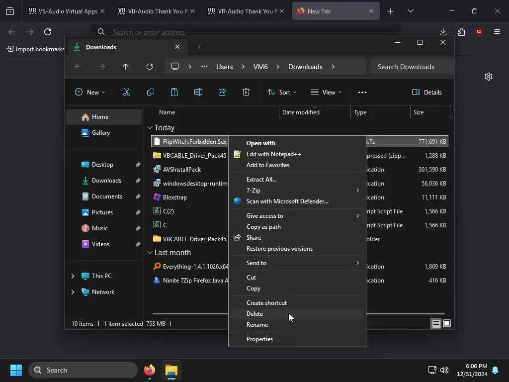The width and height of the screenshot is (509, 382).
Task: Choose Rename in the context menu
Action: point(297,325)
